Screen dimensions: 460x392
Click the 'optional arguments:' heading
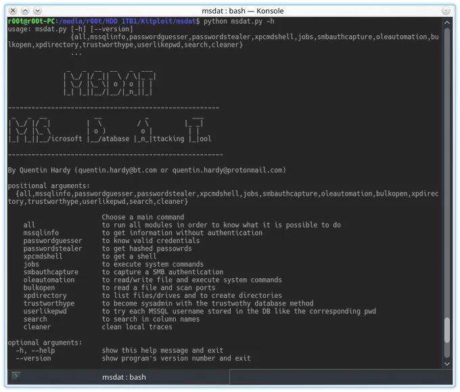45,343
